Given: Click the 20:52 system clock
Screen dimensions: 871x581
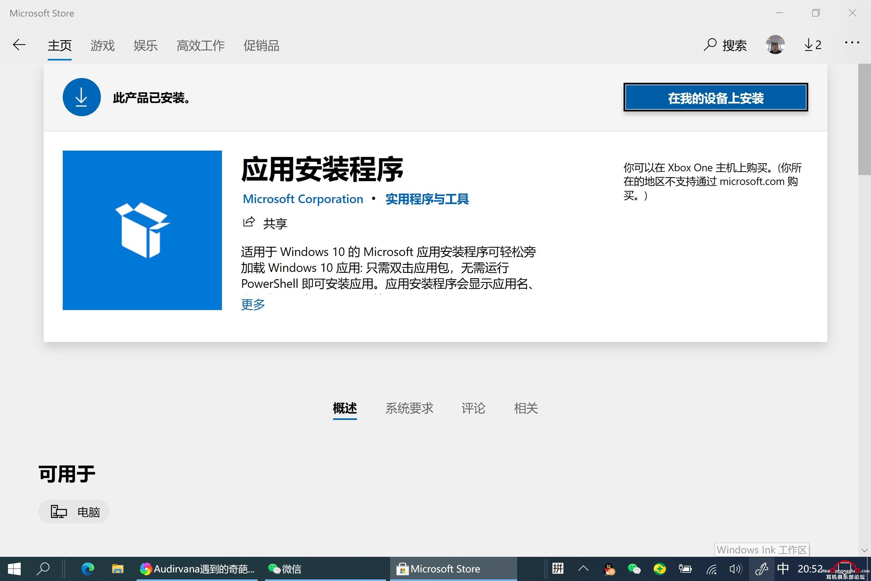Looking at the screenshot, I should [x=810, y=568].
